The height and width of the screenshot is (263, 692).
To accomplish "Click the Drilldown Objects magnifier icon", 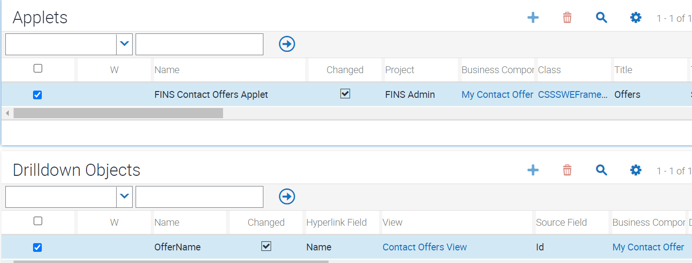I will (602, 170).
